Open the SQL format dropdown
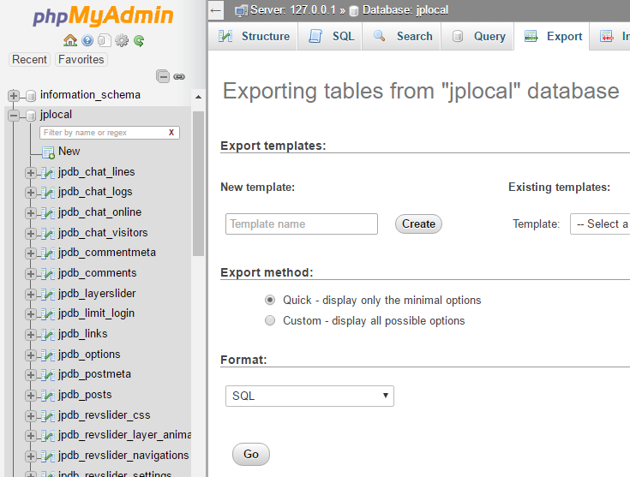 [x=309, y=396]
